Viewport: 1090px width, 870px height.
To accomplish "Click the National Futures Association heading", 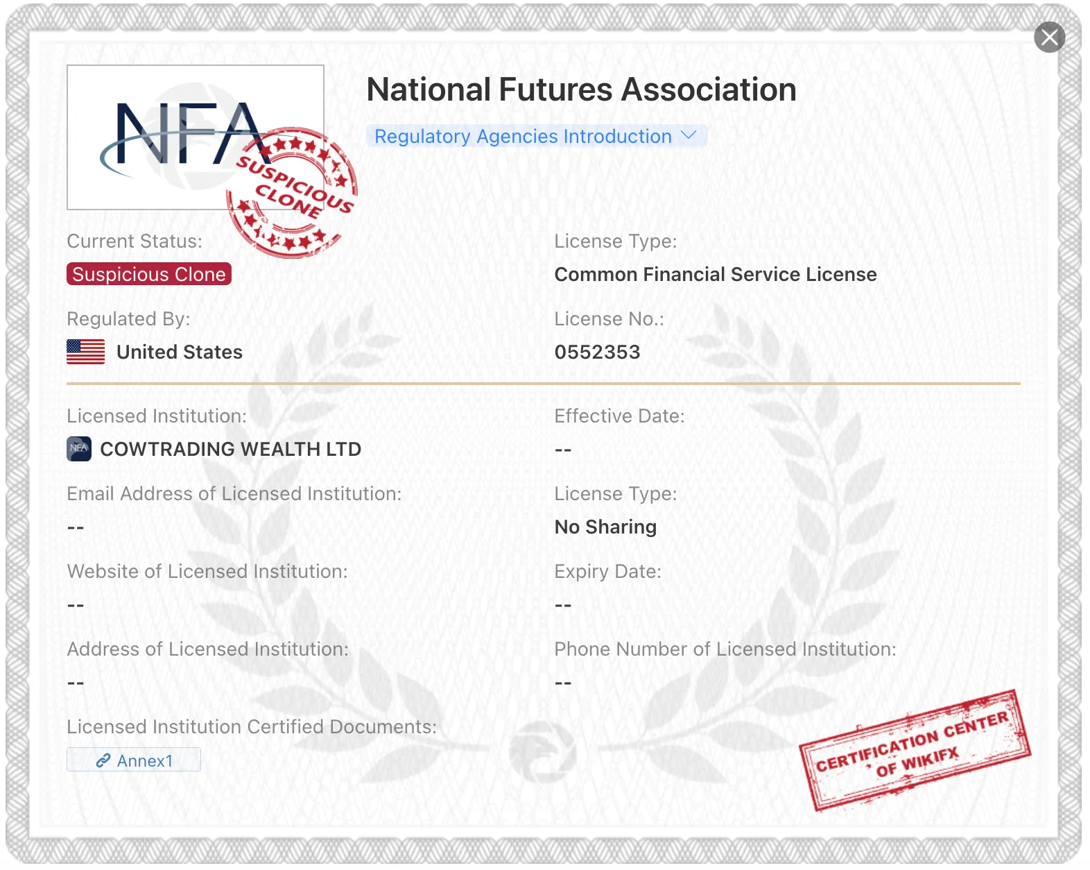I will pyautogui.click(x=582, y=89).
